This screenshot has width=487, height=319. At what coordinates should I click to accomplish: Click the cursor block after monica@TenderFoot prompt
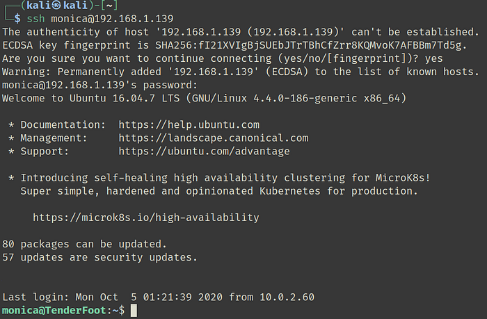pyautogui.click(x=134, y=311)
